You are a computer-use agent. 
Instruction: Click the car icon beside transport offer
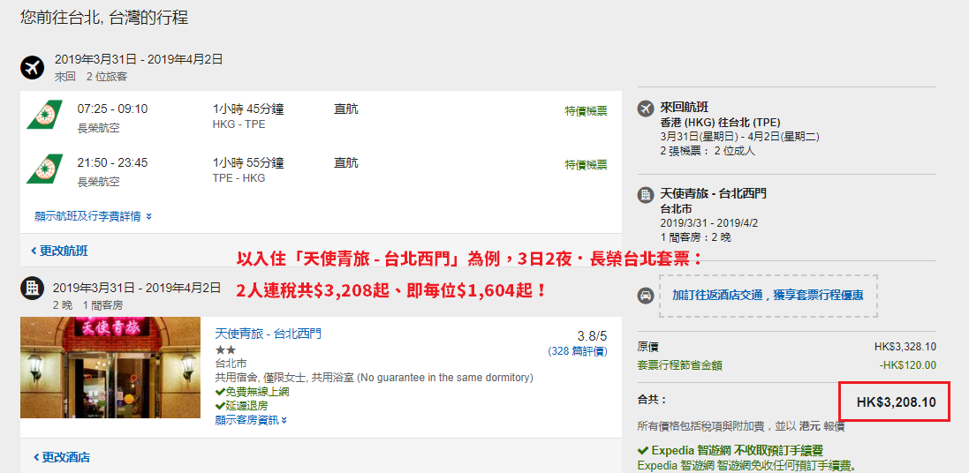coord(645,296)
